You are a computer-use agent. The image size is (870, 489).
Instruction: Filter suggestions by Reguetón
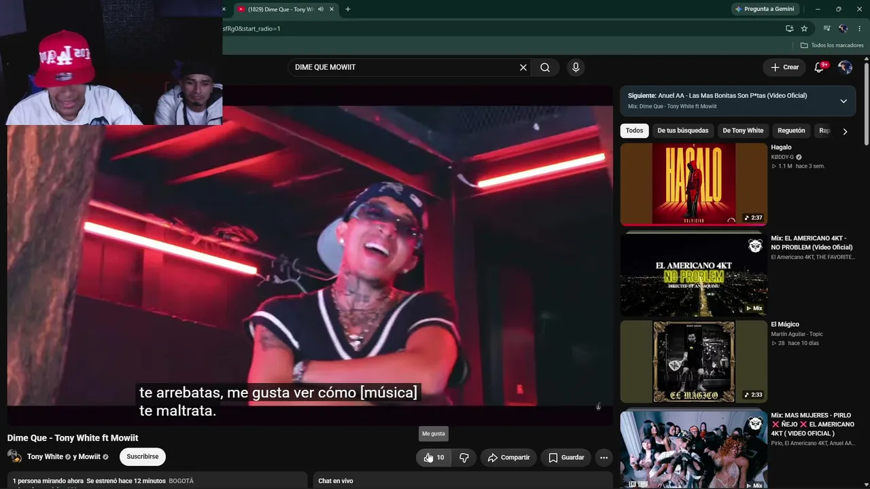791,130
